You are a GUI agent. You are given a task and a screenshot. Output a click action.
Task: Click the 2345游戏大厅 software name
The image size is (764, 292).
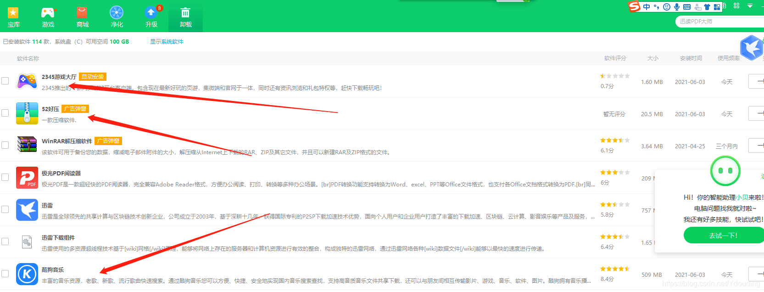[x=59, y=77]
